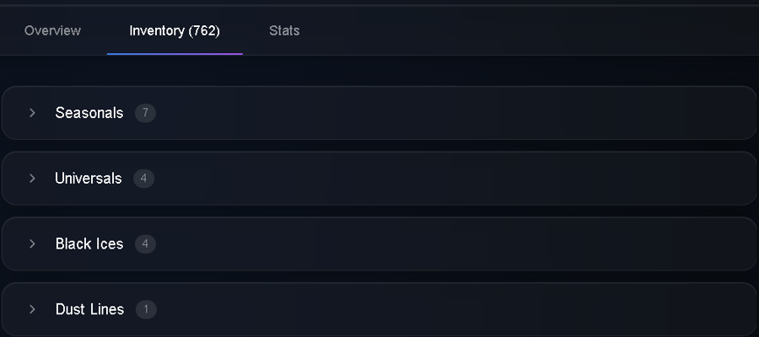
Task: Select the Inventory (762) tab
Action: (x=175, y=30)
